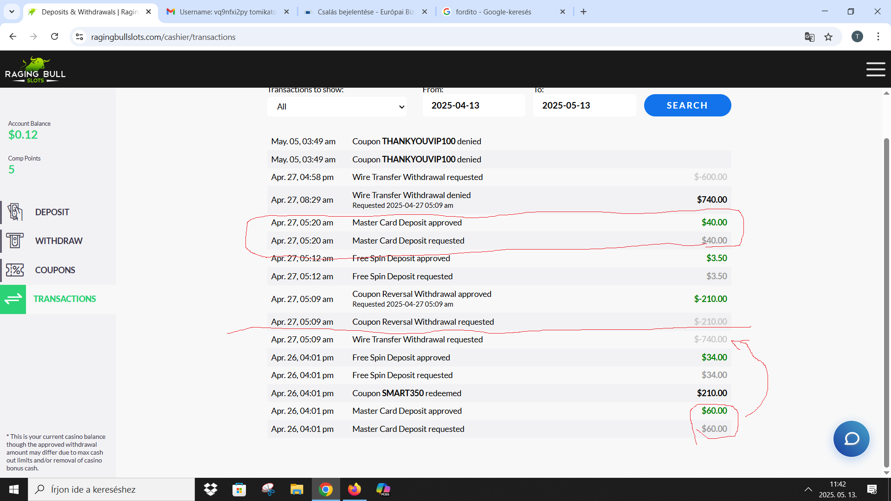Click the Coupons percent ticket icon
The image size is (891, 501).
[x=15, y=270]
